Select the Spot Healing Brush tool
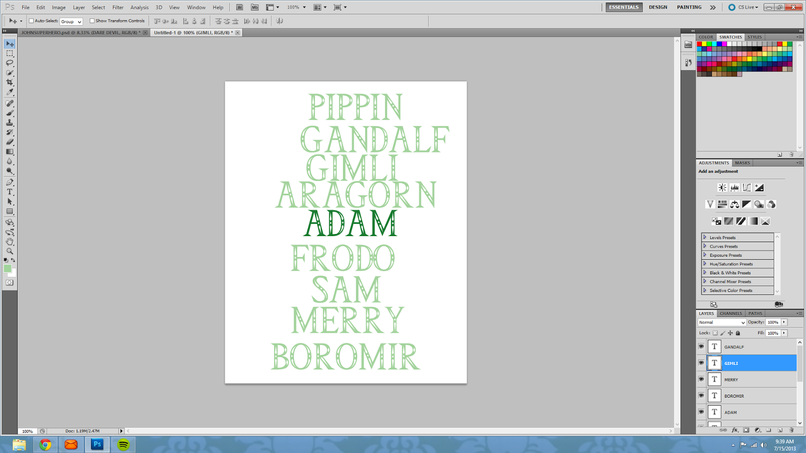Image resolution: width=806 pixels, height=453 pixels. [10, 103]
